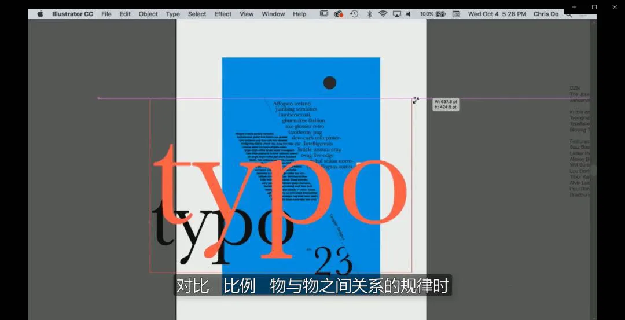Open the volume control icon
Viewport: 625px width, 320px height.
click(x=409, y=14)
